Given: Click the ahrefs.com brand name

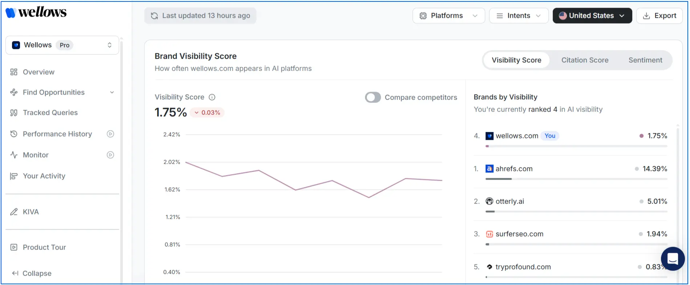Looking at the screenshot, I should (x=514, y=169).
